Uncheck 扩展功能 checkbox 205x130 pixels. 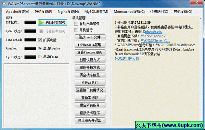pyautogui.click(x=40, y=40)
